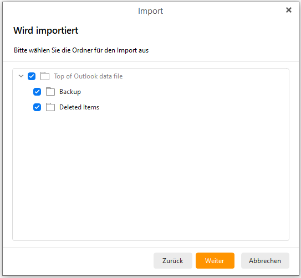Click the Import dialog title text
This screenshot has width=301, height=278.
tap(151, 11)
